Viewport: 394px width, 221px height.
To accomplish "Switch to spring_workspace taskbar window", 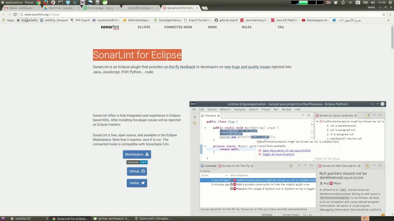I will point(111,219).
